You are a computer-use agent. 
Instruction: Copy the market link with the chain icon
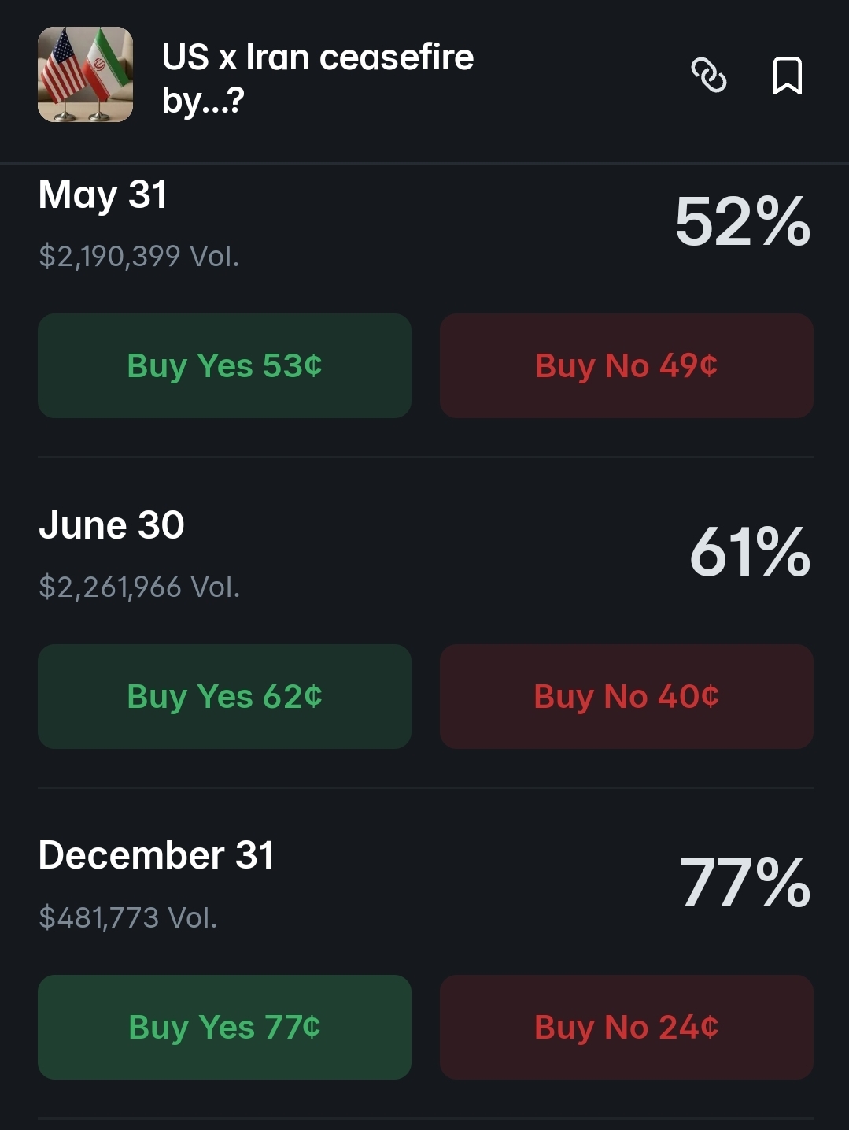point(708,76)
